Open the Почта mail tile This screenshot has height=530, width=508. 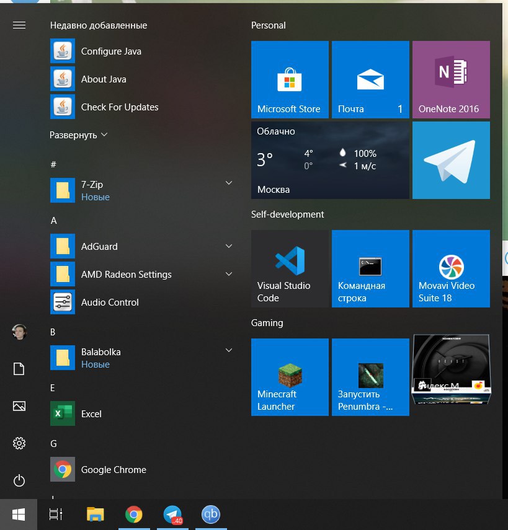[x=370, y=79]
